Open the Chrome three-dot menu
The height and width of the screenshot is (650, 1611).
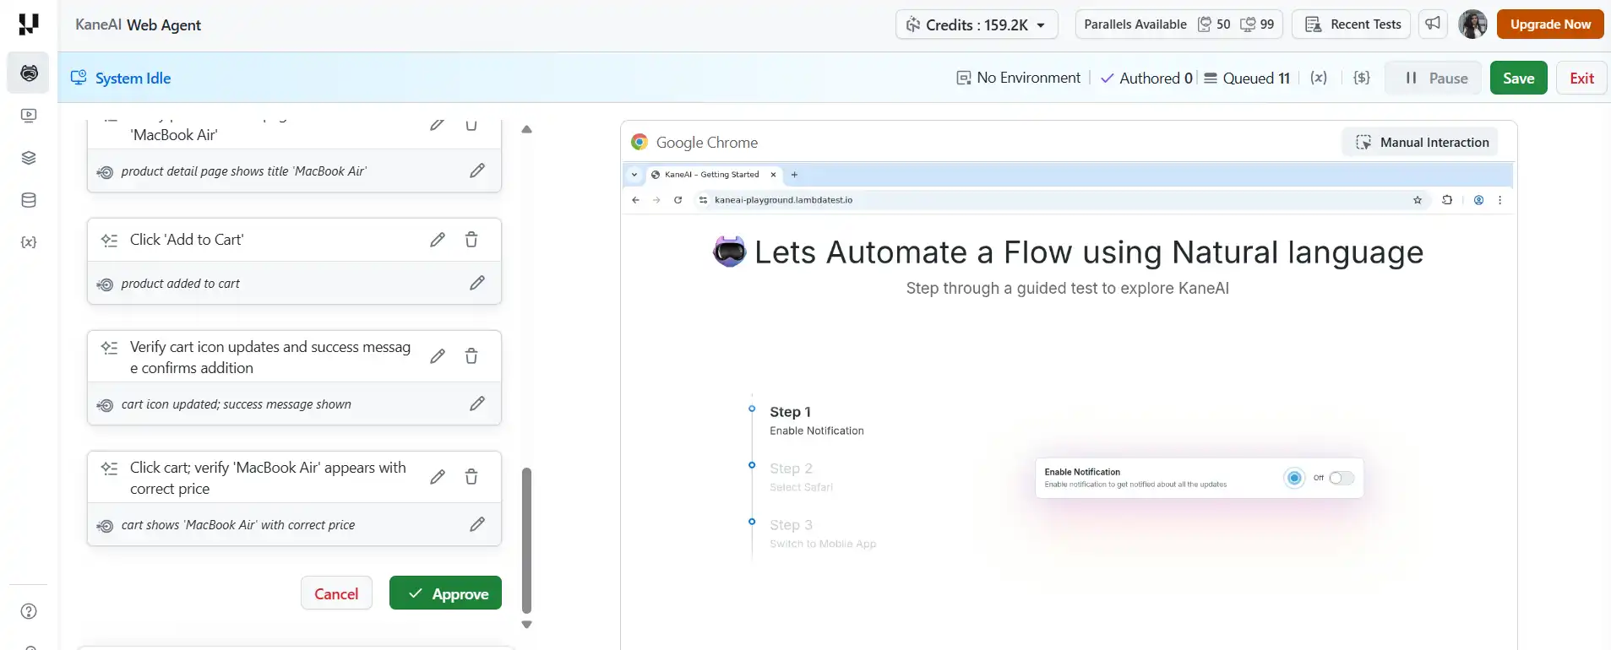click(1500, 200)
